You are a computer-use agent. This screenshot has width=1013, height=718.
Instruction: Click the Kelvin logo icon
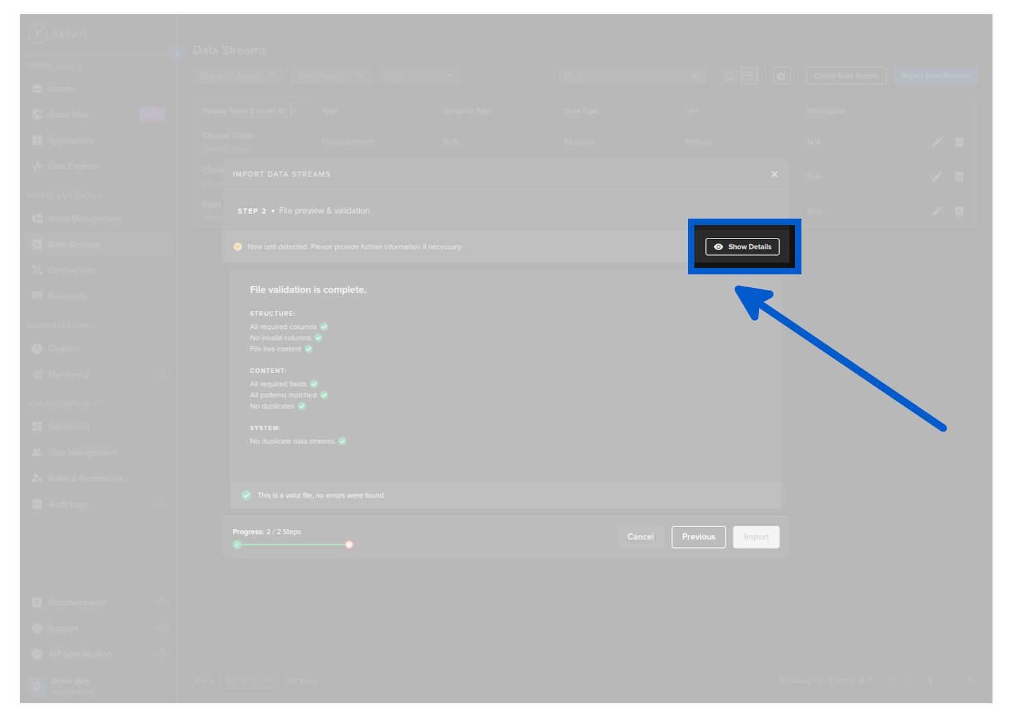point(38,34)
